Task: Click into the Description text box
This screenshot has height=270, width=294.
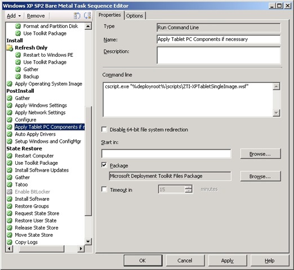Action: 219,55
